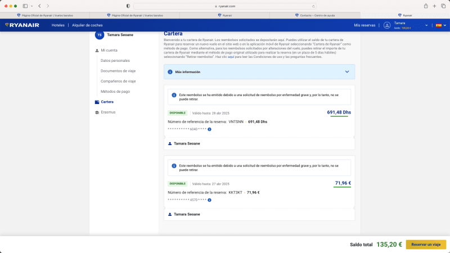
Task: Click the info icon in Más información banner
Action: click(x=170, y=72)
